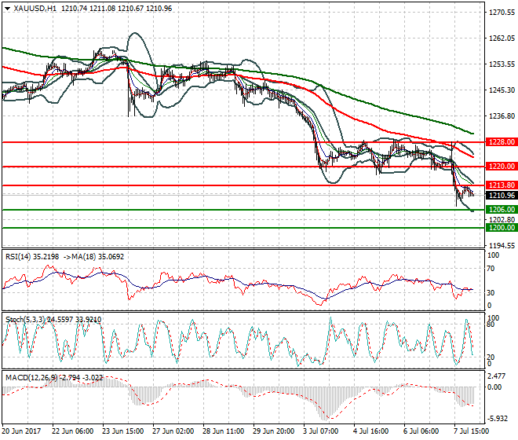Screen dimensions: 518x440
Task: Click the 1270.55 price scale value
Action: click(502, 13)
